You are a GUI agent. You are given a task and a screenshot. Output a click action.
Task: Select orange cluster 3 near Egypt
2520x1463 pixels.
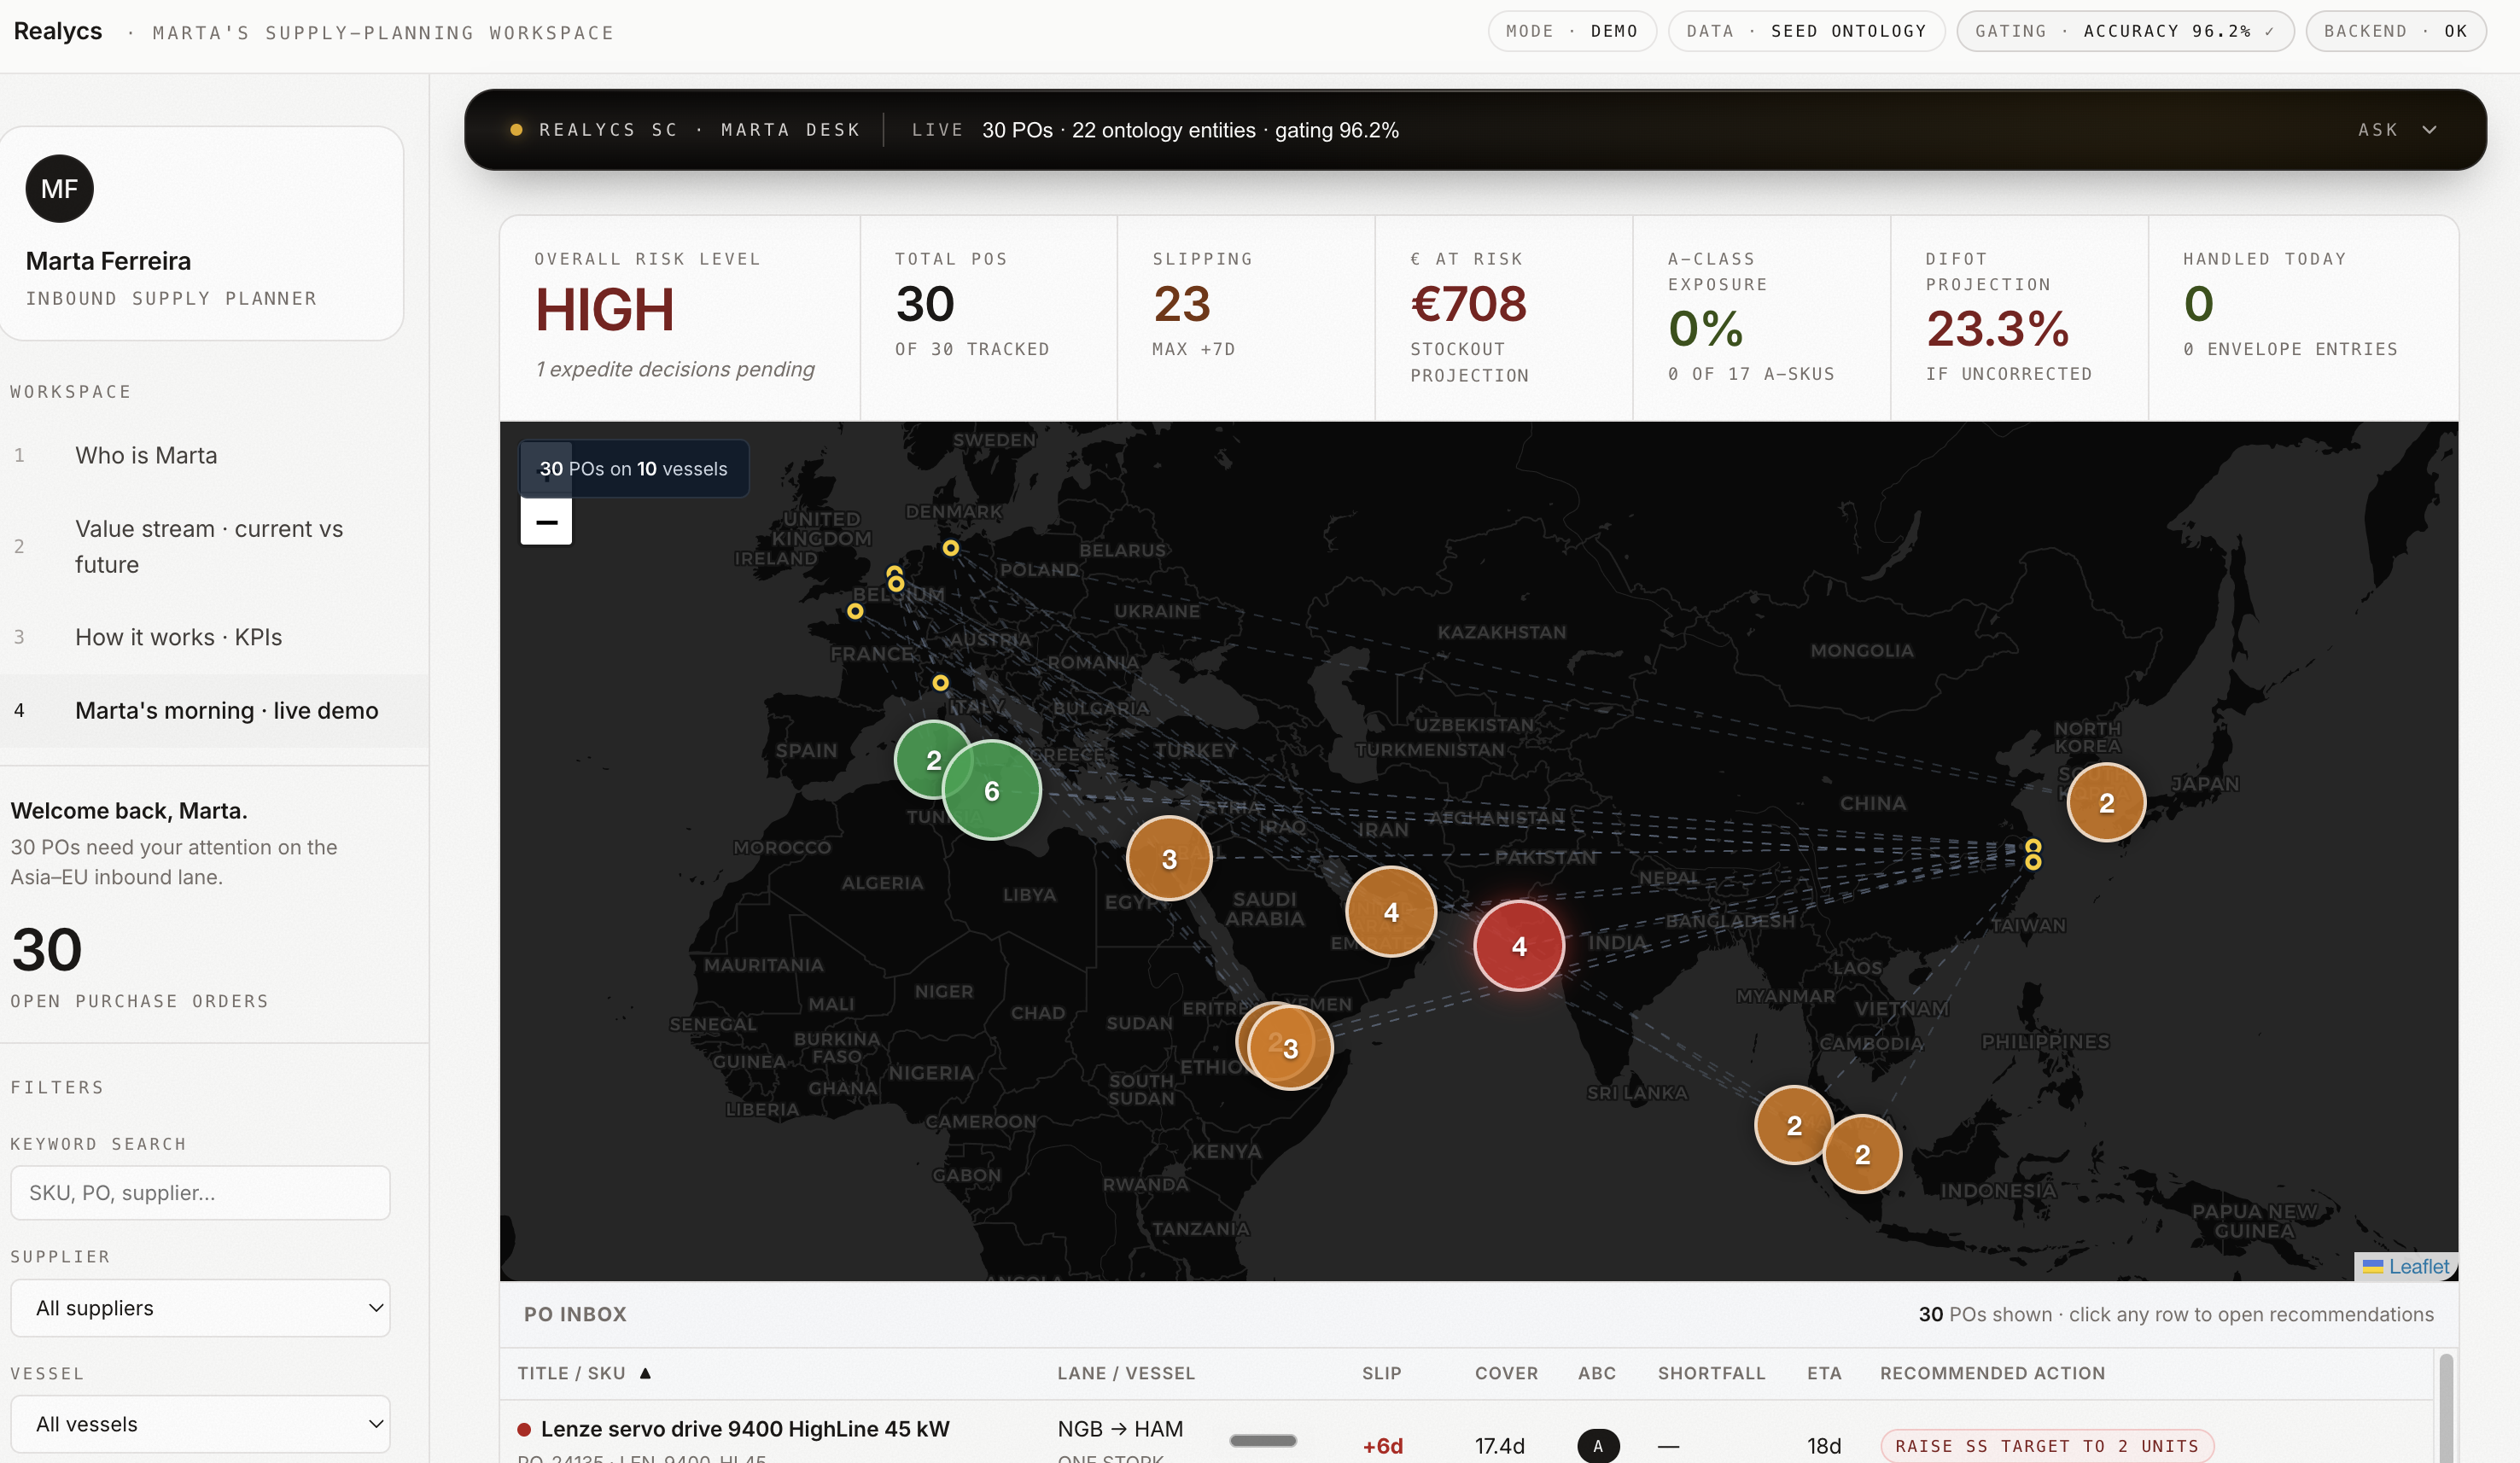(x=1169, y=859)
